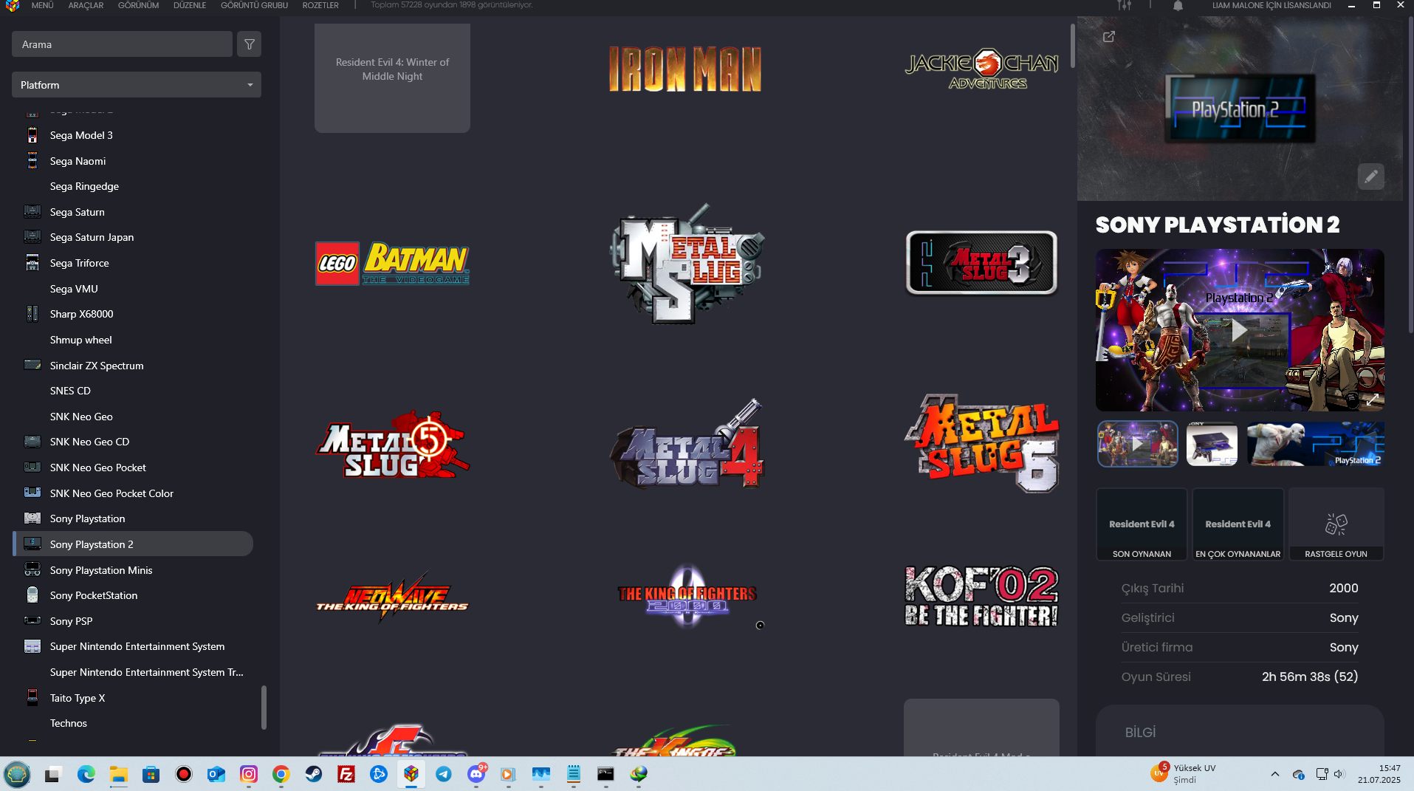This screenshot has height=791, width=1414.
Task: Click the details panel scrollbar thumb
Action: [x=1410, y=174]
